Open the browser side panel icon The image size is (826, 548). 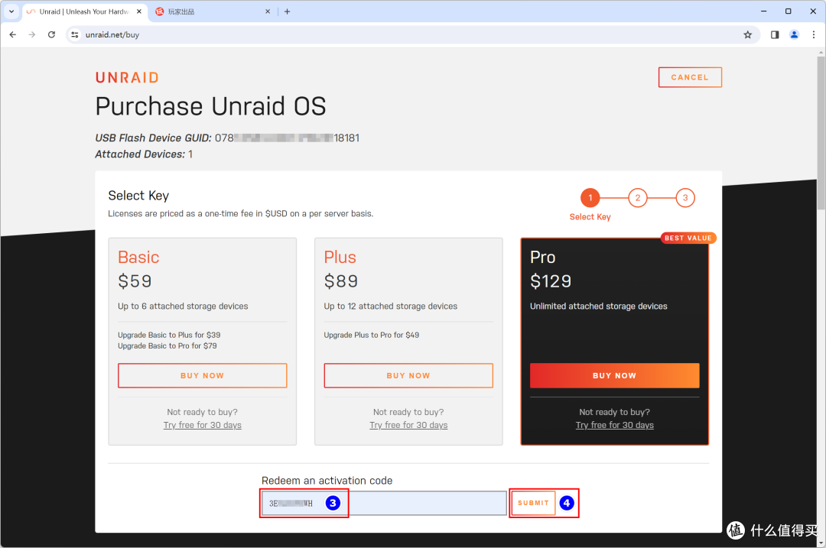(775, 34)
